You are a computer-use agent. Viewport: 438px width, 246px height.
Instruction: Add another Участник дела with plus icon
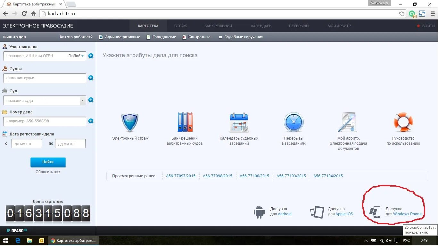tap(91, 56)
